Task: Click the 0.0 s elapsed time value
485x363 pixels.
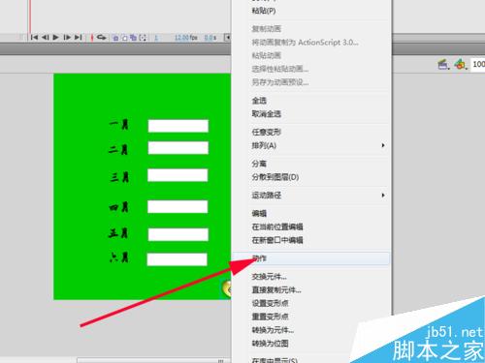Action: tap(210, 38)
